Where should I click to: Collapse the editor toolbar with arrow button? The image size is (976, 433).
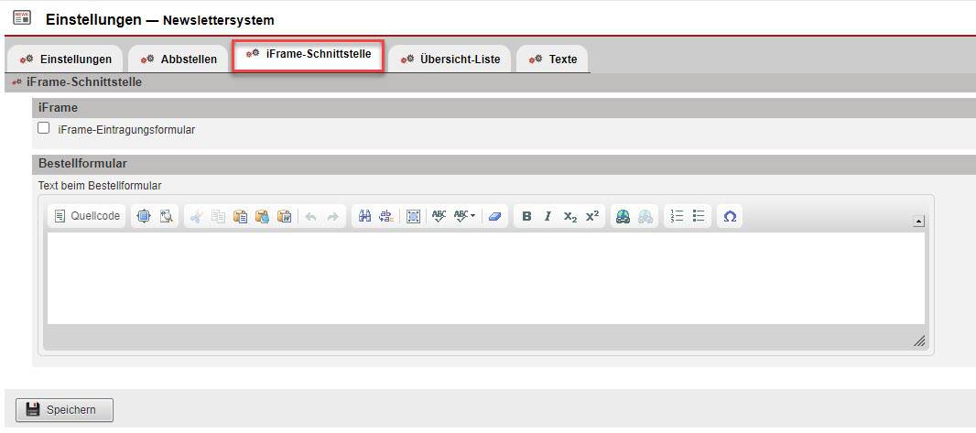pos(918,221)
